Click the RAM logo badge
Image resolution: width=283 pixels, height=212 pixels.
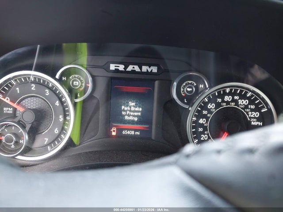[134, 68]
